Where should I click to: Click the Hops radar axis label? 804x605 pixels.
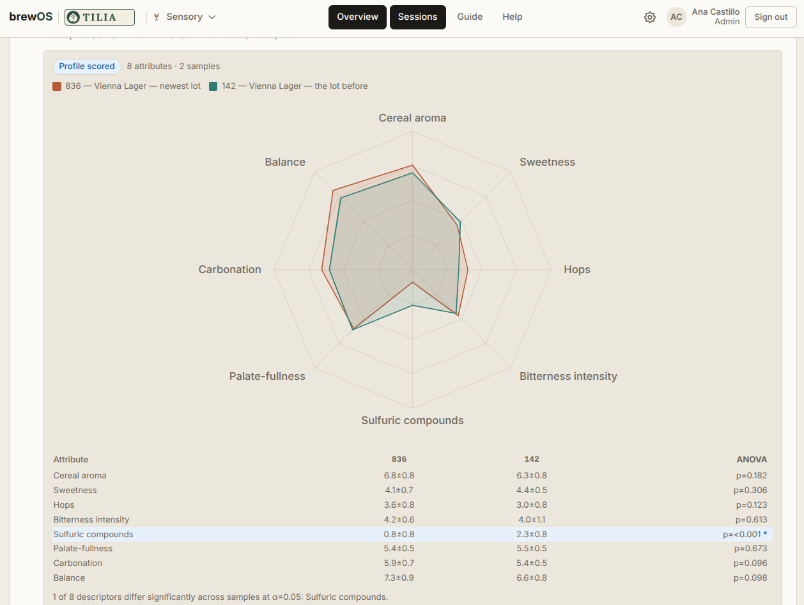pos(577,269)
